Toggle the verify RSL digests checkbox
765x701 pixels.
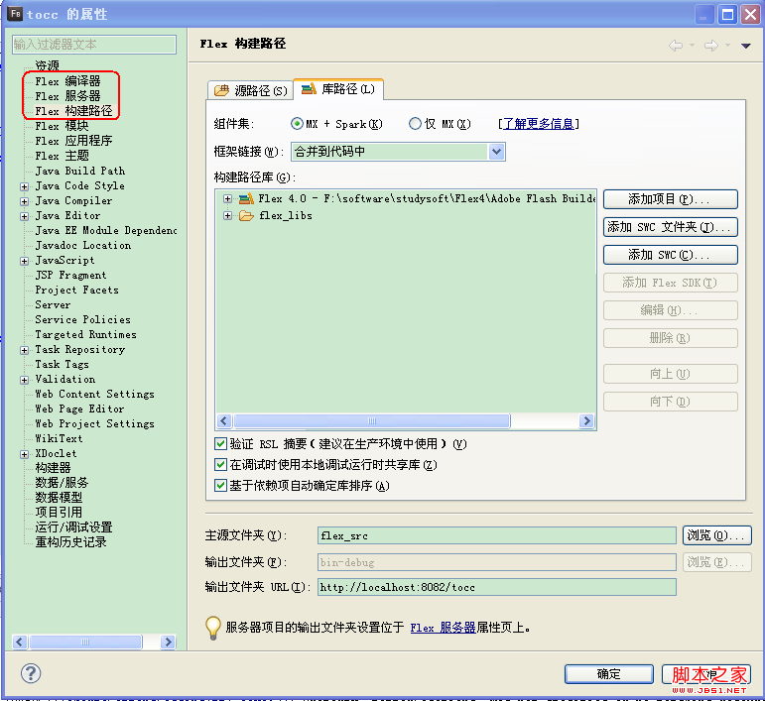pos(221,444)
